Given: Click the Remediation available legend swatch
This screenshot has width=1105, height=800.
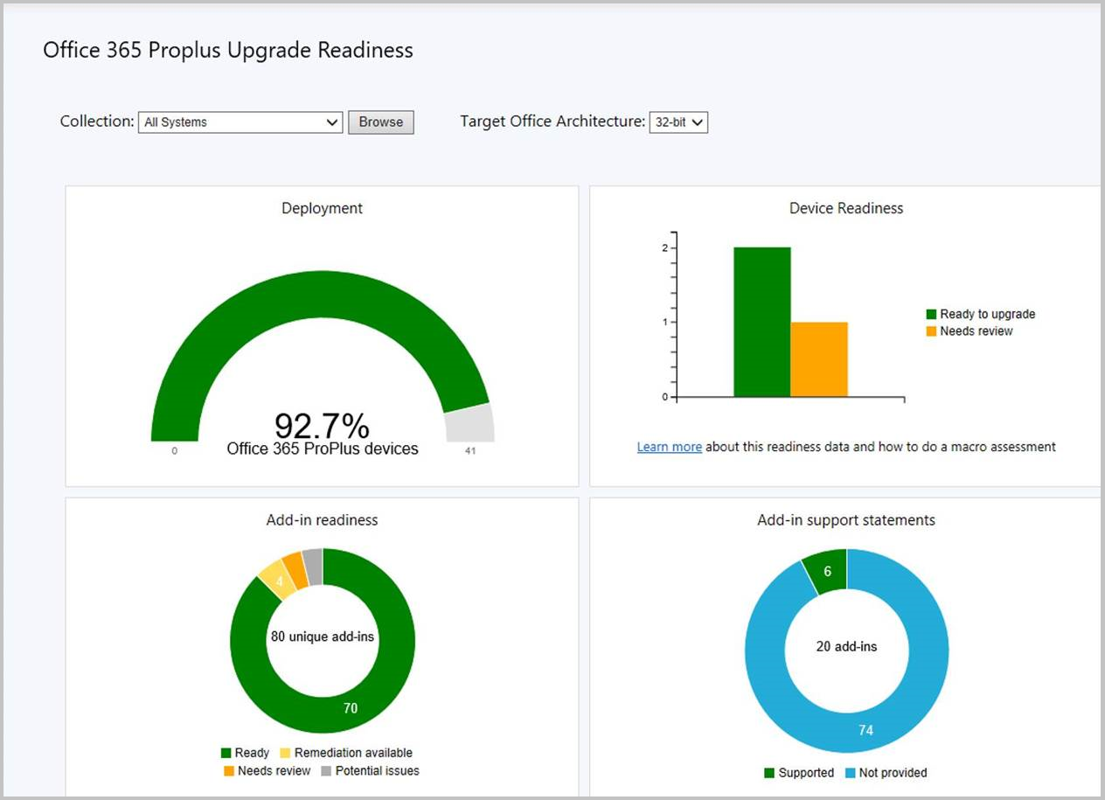Looking at the screenshot, I should click(285, 753).
